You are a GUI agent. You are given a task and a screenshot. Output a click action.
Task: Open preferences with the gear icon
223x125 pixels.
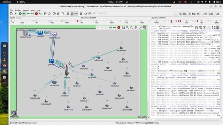pos(81,14)
